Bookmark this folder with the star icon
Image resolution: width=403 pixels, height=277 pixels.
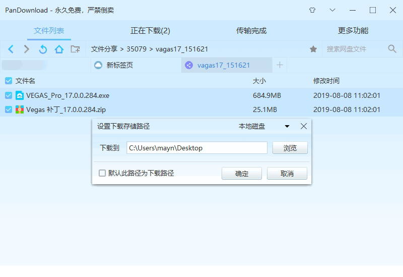click(x=313, y=49)
